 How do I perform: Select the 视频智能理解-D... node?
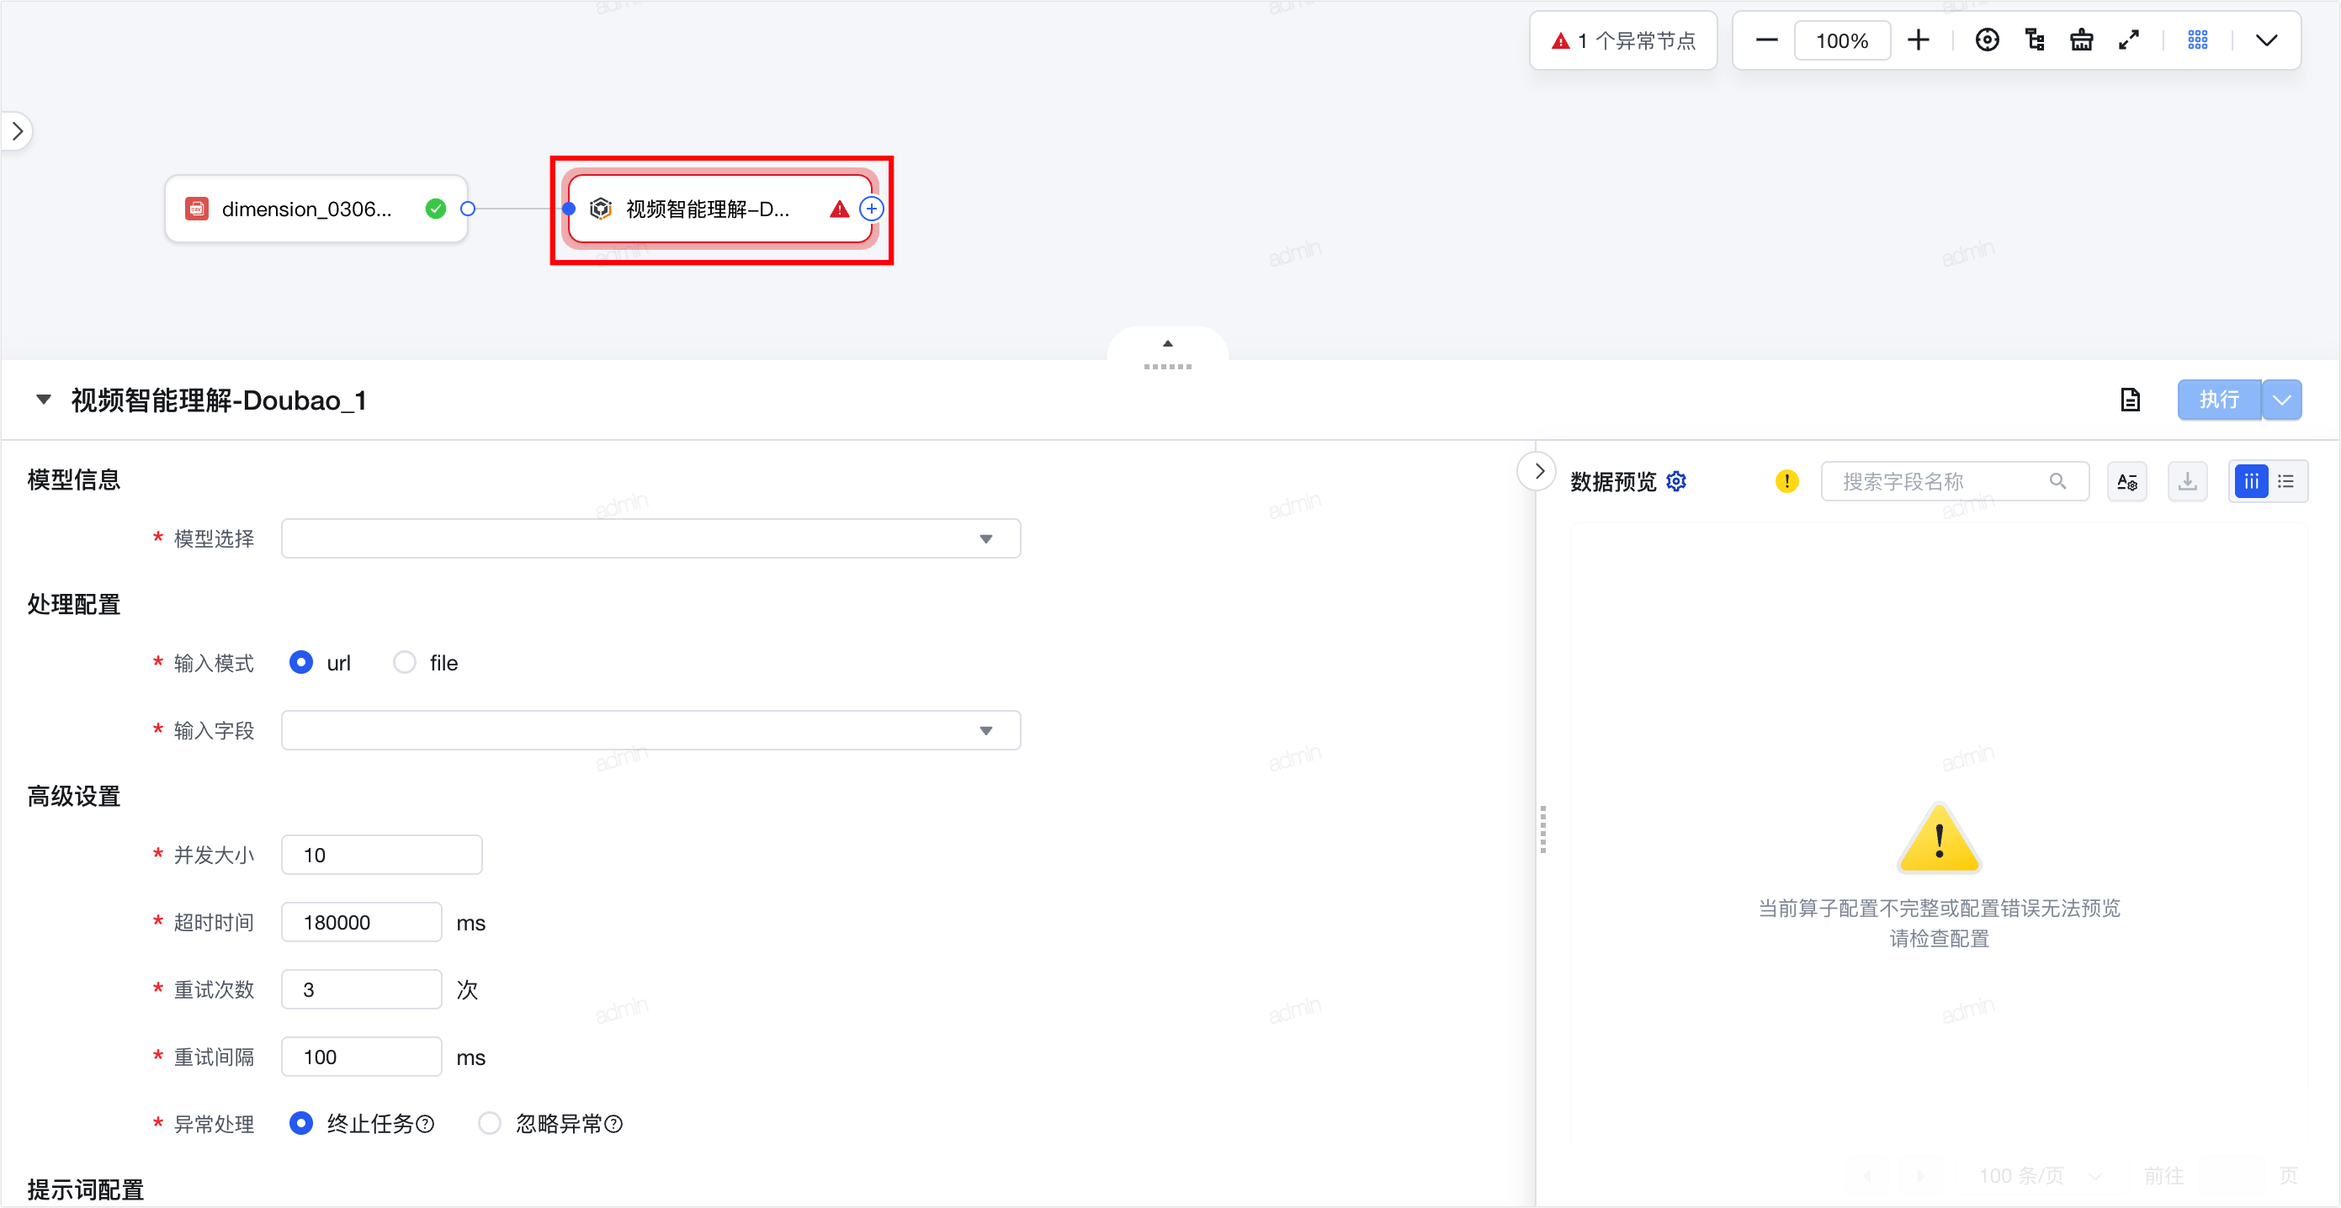click(719, 209)
